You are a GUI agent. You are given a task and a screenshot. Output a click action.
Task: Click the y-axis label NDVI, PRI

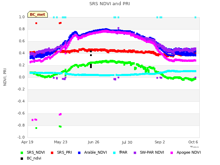click(5, 77)
